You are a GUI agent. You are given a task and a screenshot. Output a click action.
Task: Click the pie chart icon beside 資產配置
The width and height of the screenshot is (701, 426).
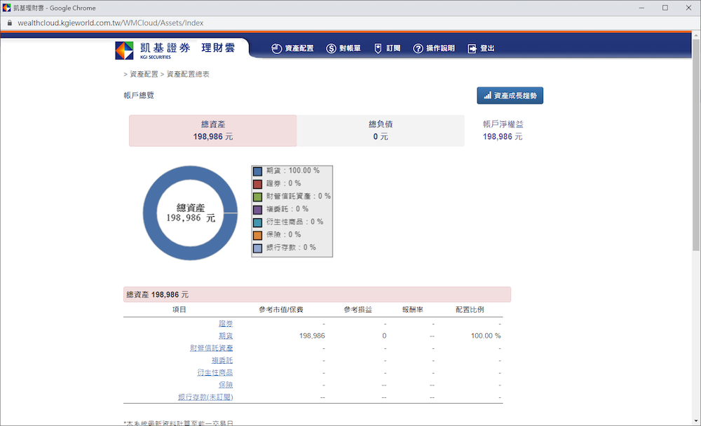pyautogui.click(x=276, y=48)
